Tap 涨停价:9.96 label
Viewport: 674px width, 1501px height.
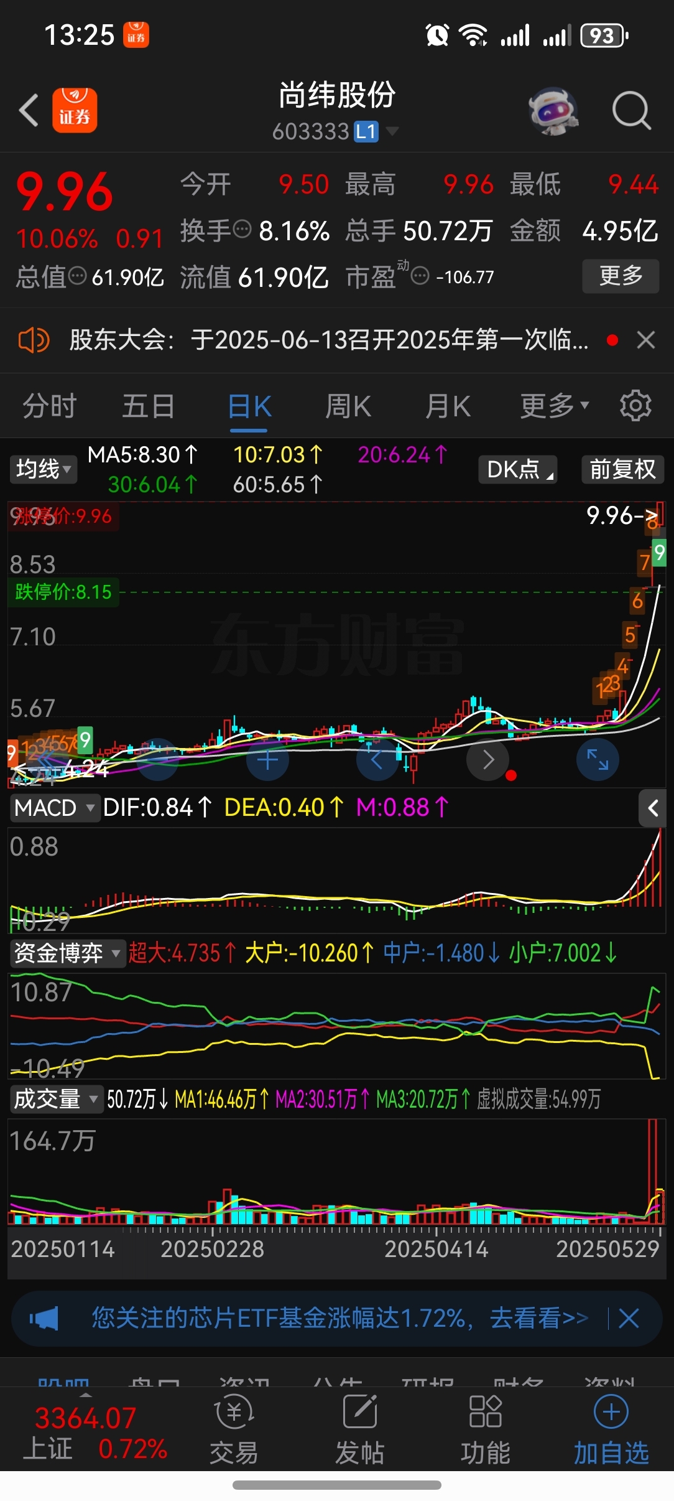pos(63,516)
